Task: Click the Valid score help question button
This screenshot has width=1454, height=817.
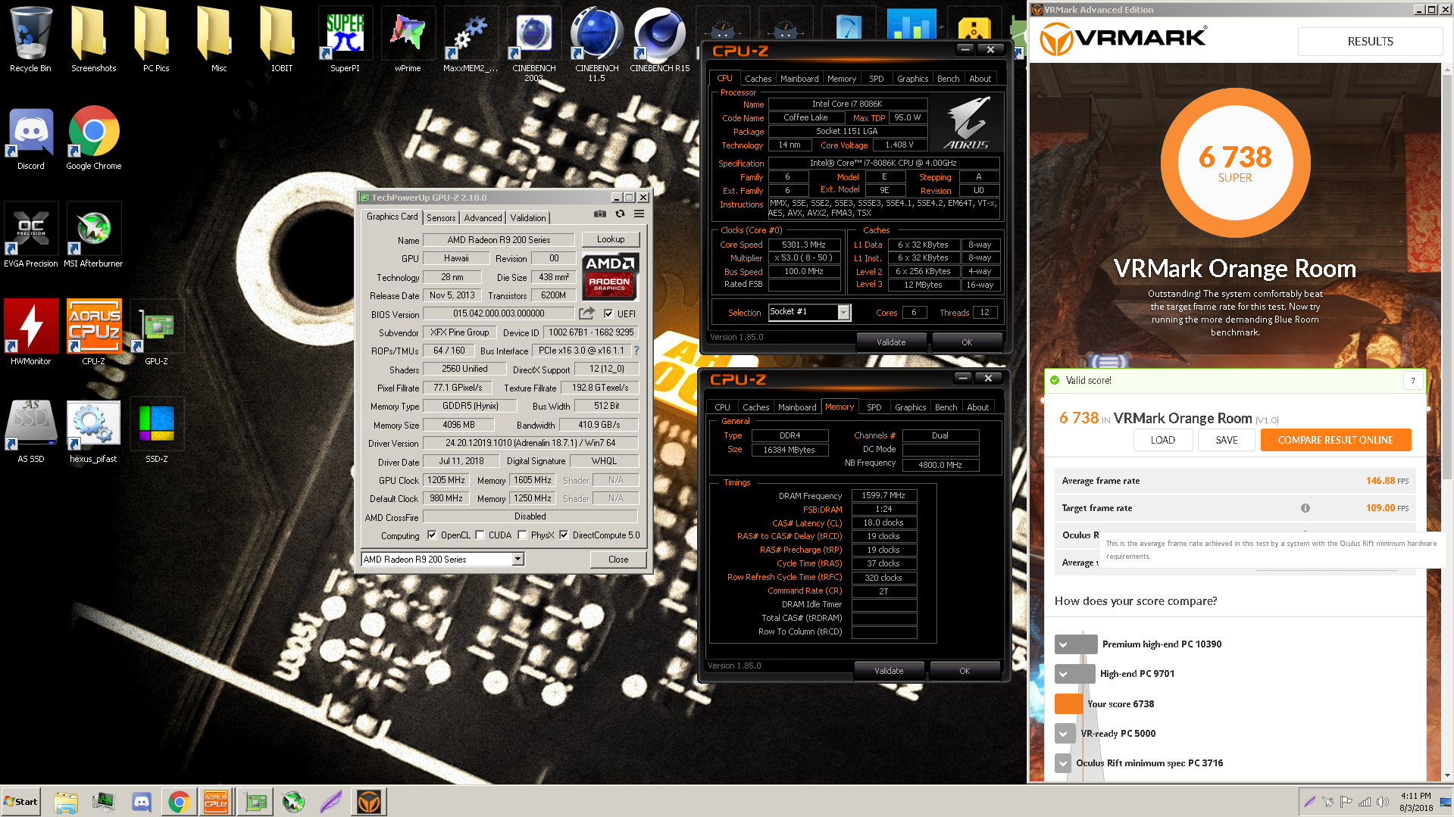Action: (x=1412, y=381)
